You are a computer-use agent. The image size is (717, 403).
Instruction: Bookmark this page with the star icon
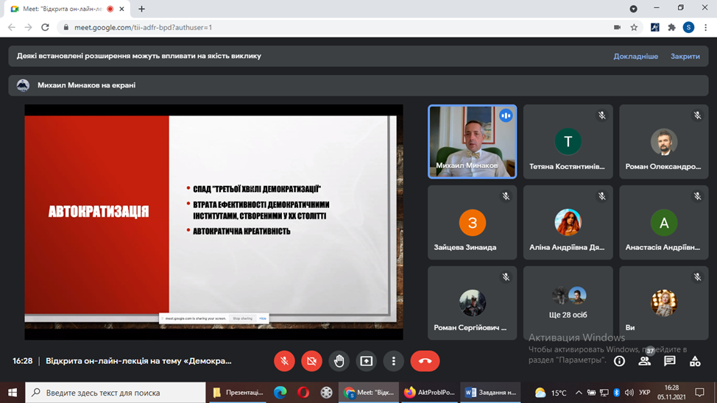[x=634, y=27]
